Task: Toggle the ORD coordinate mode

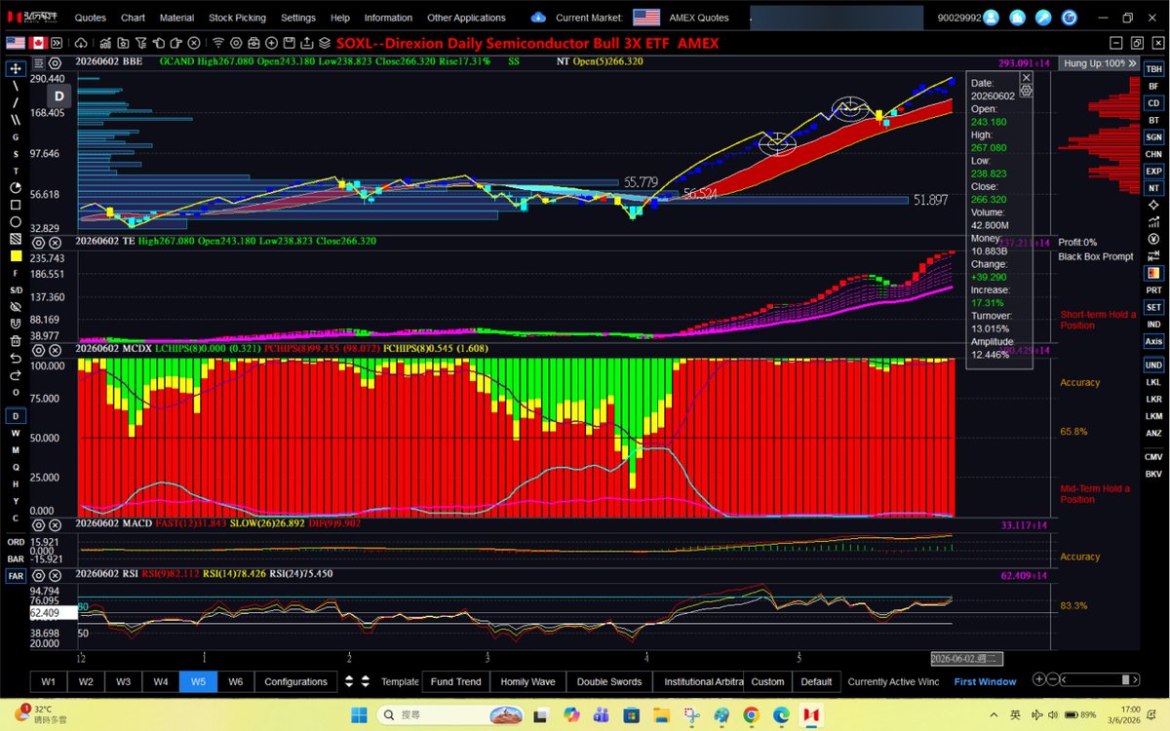Action: pos(16,542)
